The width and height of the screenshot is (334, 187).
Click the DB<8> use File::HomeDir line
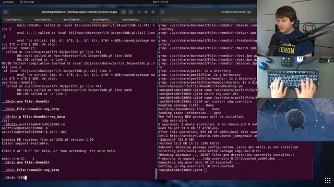26,102
